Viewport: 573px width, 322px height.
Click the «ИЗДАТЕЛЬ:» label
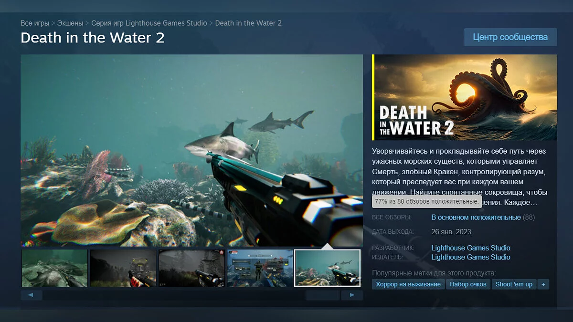[388, 257]
